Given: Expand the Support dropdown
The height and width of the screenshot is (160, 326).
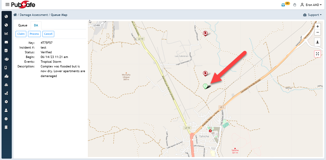Looking at the screenshot, I should click(312, 15).
